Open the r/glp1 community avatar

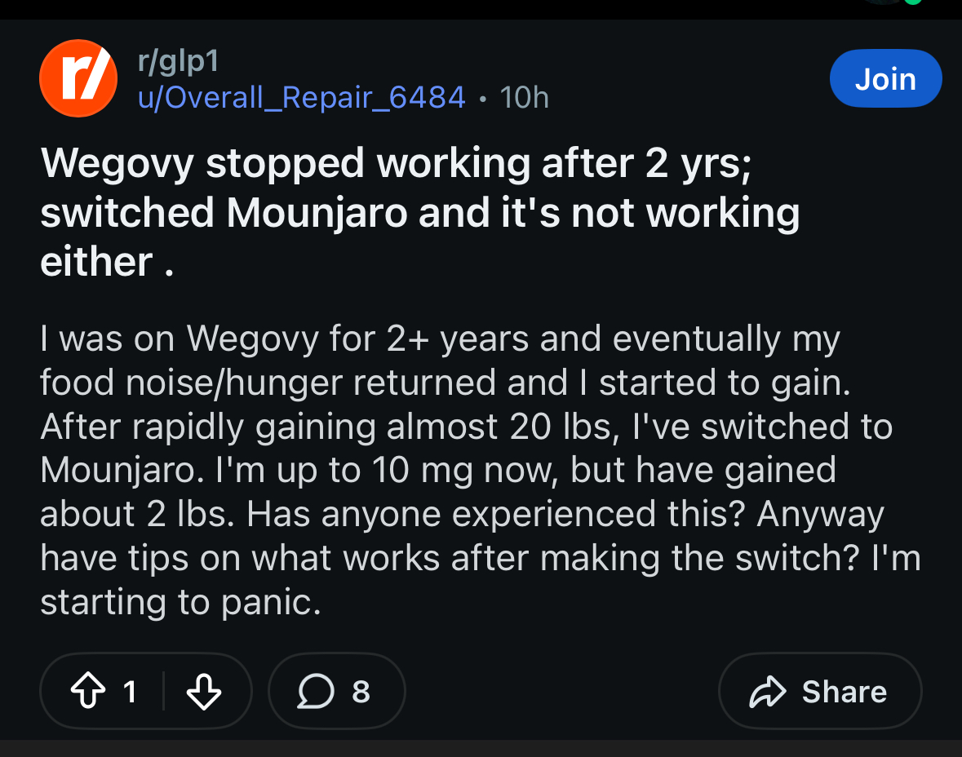(x=78, y=78)
